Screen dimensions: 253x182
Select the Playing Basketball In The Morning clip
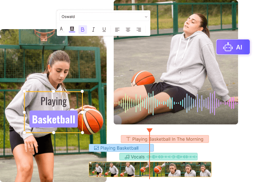point(165,139)
